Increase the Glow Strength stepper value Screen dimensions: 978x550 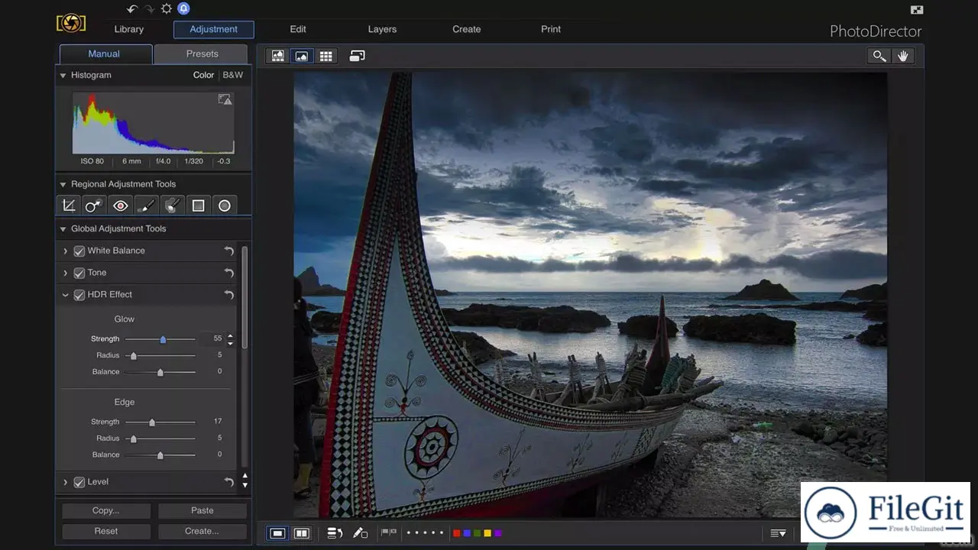(231, 335)
